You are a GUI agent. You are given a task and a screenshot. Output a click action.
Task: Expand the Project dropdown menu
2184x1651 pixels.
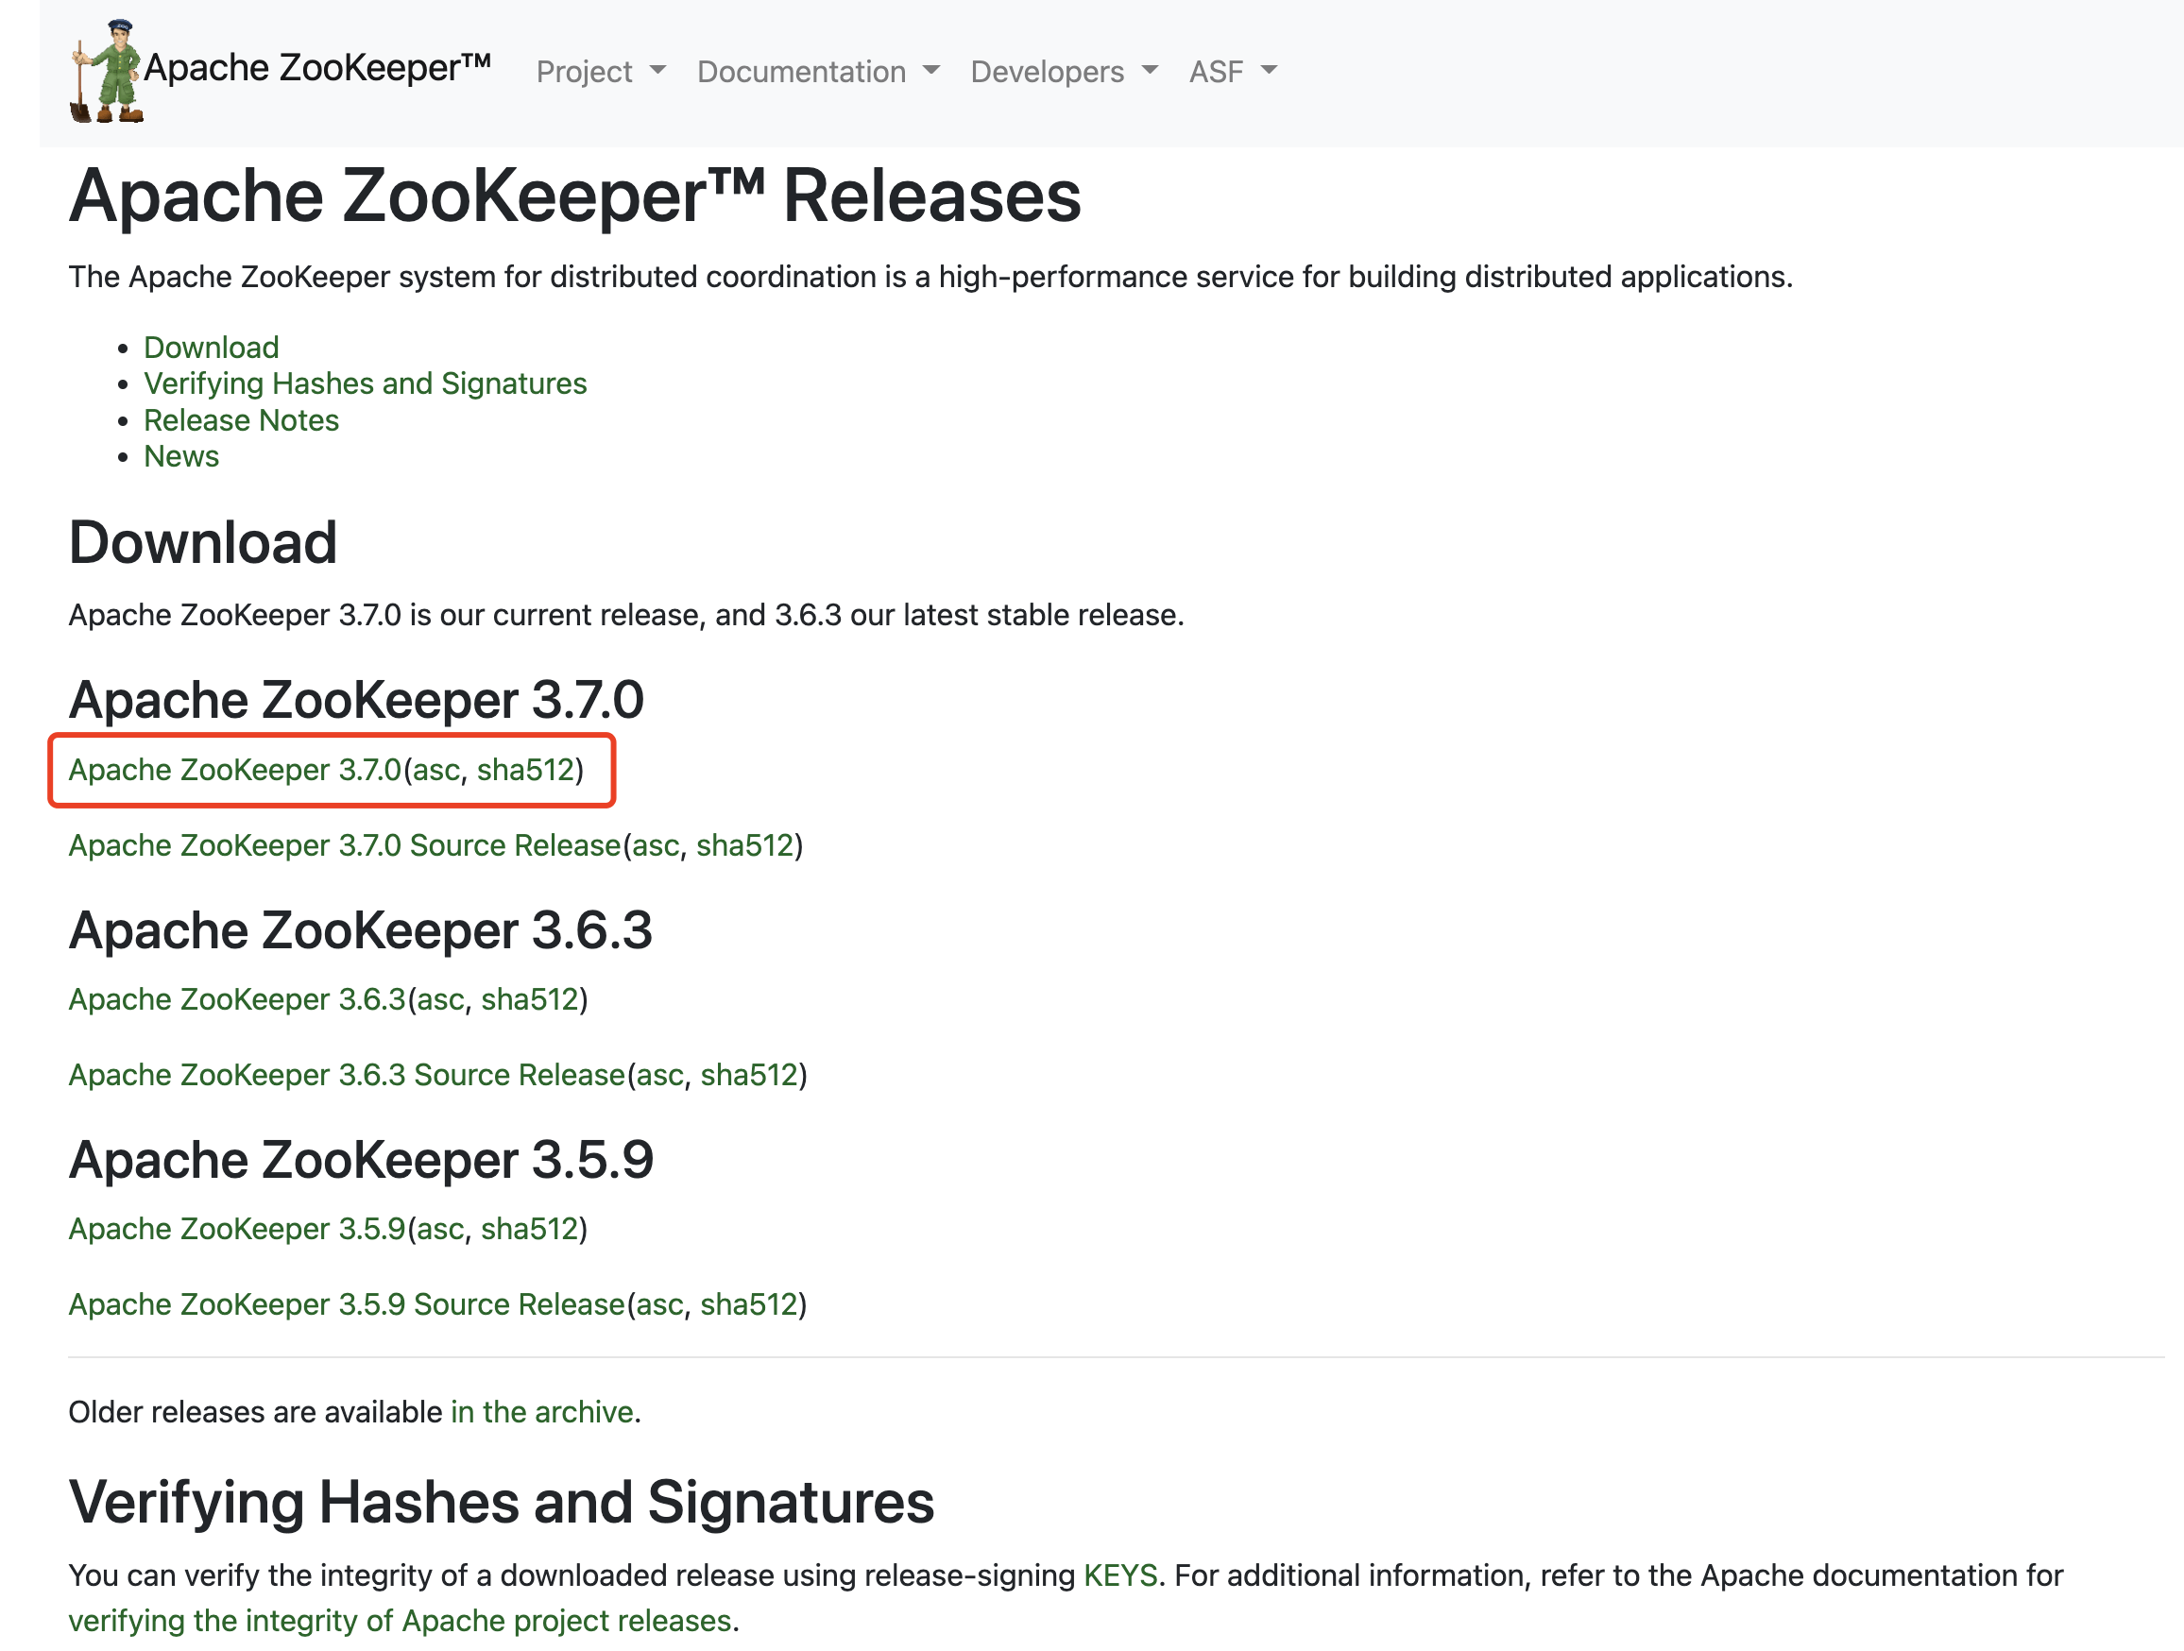(600, 71)
